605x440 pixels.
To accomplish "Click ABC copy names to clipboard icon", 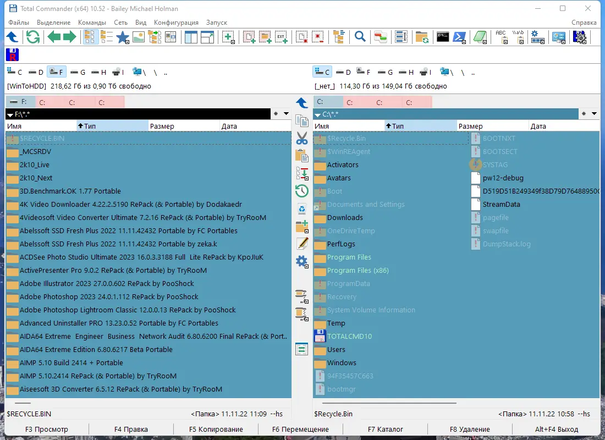I will pyautogui.click(x=501, y=37).
